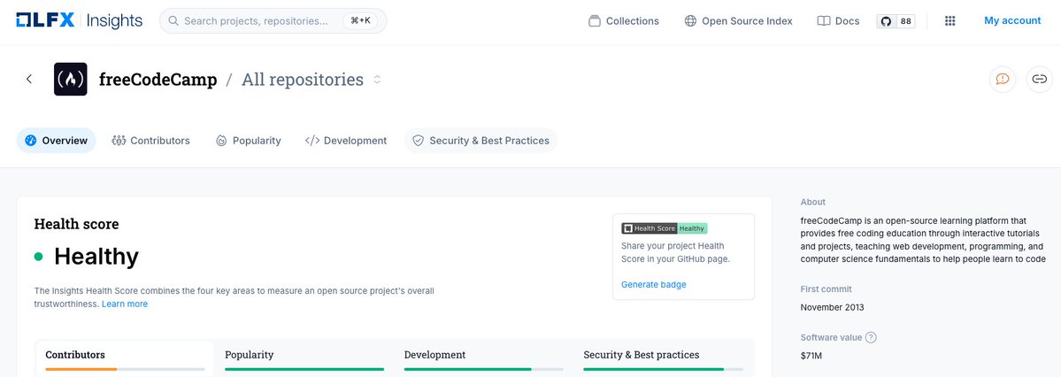Open Learn more about Health Score

125,304
